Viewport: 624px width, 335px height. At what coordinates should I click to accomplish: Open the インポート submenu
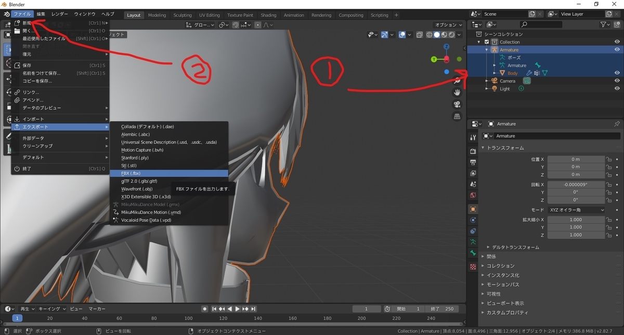[60, 119]
